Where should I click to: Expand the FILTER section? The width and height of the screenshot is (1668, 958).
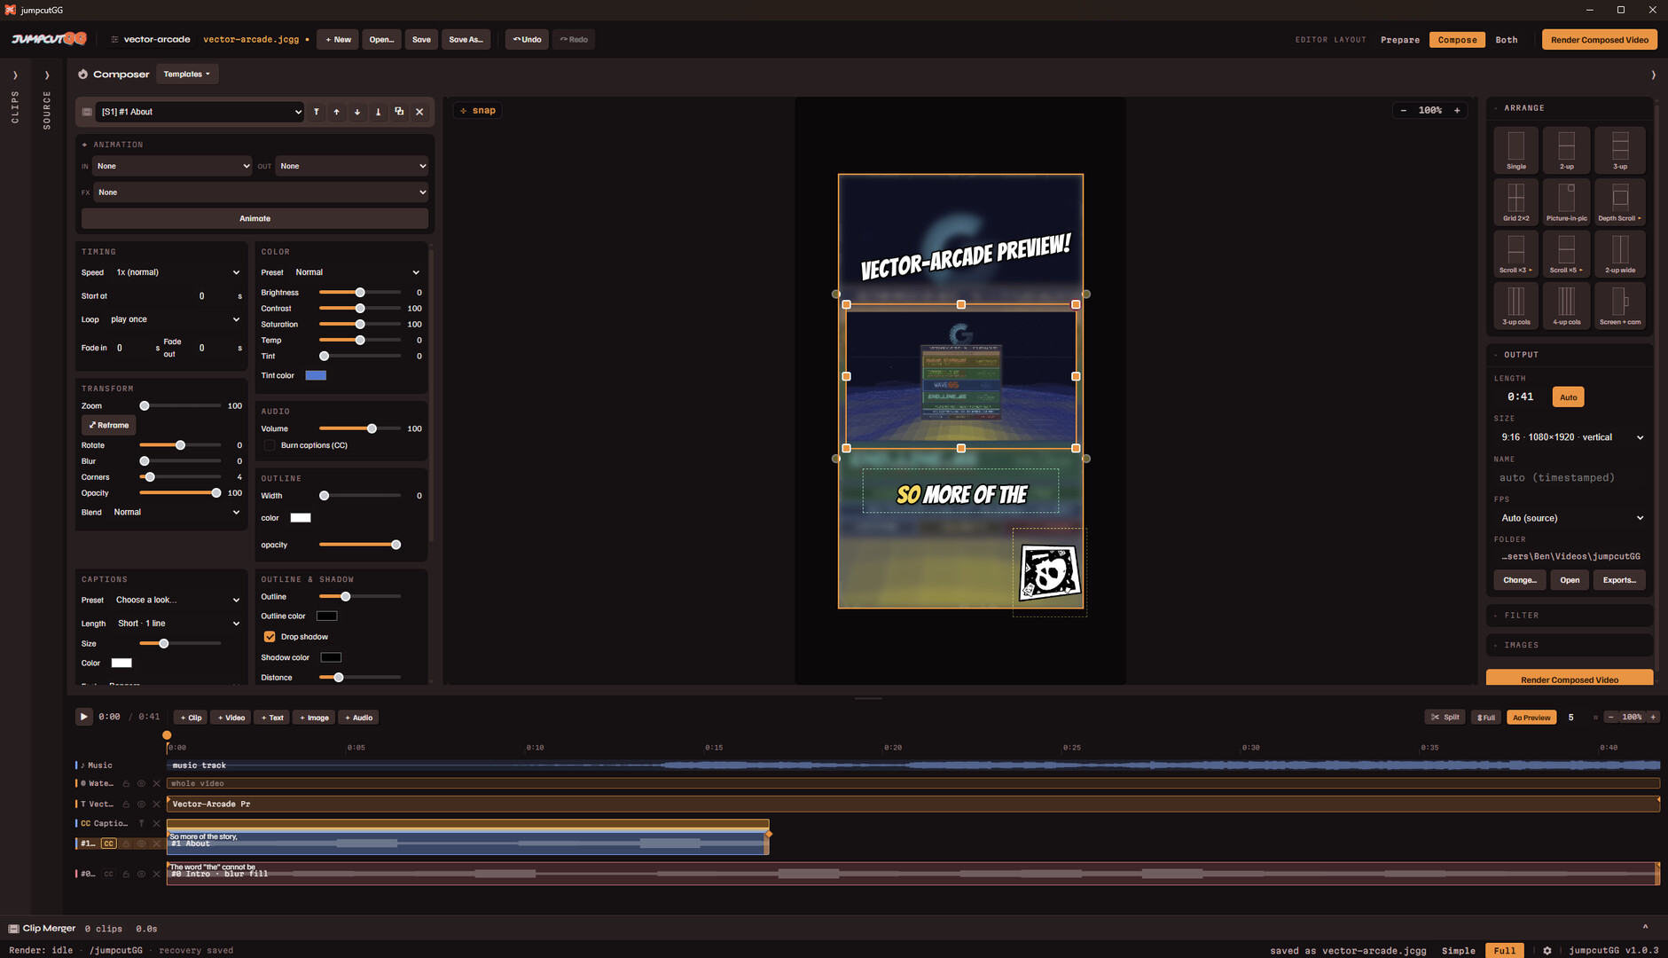pyautogui.click(x=1570, y=615)
